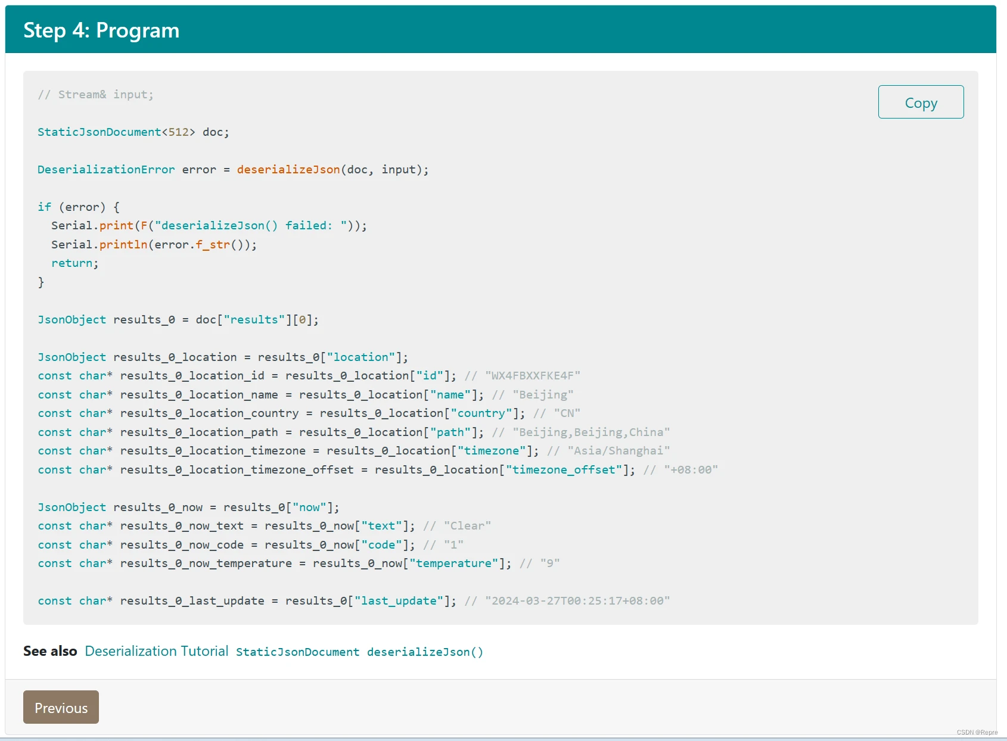The width and height of the screenshot is (1007, 741).
Task: Click the results_0_now_text line
Action: (x=265, y=526)
